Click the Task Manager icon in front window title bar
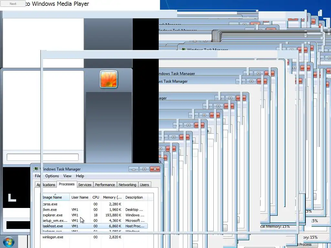The height and width of the screenshot is (248, 331). tap(36, 169)
